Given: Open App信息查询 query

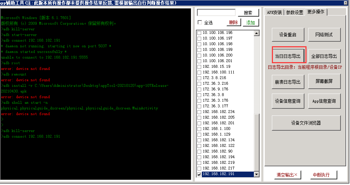Looking at the screenshot, I should (x=324, y=101).
